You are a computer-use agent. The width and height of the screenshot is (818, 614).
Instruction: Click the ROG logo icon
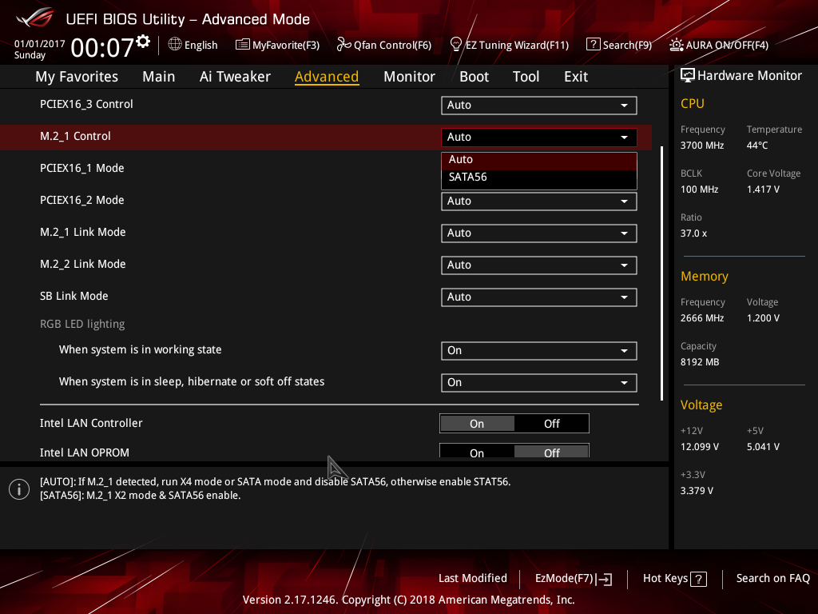pos(34,18)
